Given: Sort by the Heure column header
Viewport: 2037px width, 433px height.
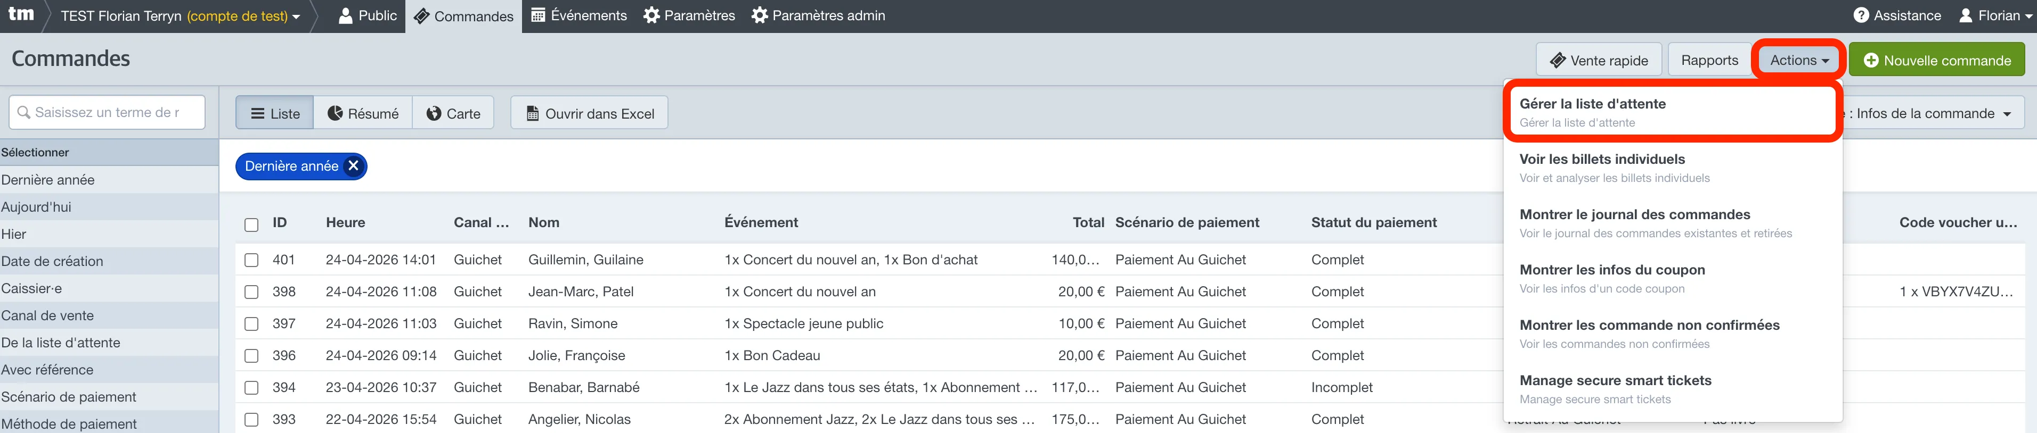Looking at the screenshot, I should pyautogui.click(x=346, y=223).
